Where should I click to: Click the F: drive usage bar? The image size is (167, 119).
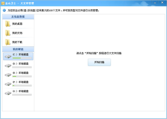(x=22, y=86)
